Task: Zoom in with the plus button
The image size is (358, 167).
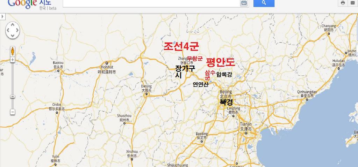Action: pos(13,60)
